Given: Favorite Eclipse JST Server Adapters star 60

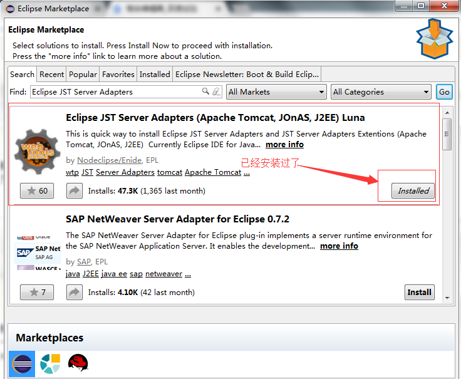Looking at the screenshot, I should [37, 191].
